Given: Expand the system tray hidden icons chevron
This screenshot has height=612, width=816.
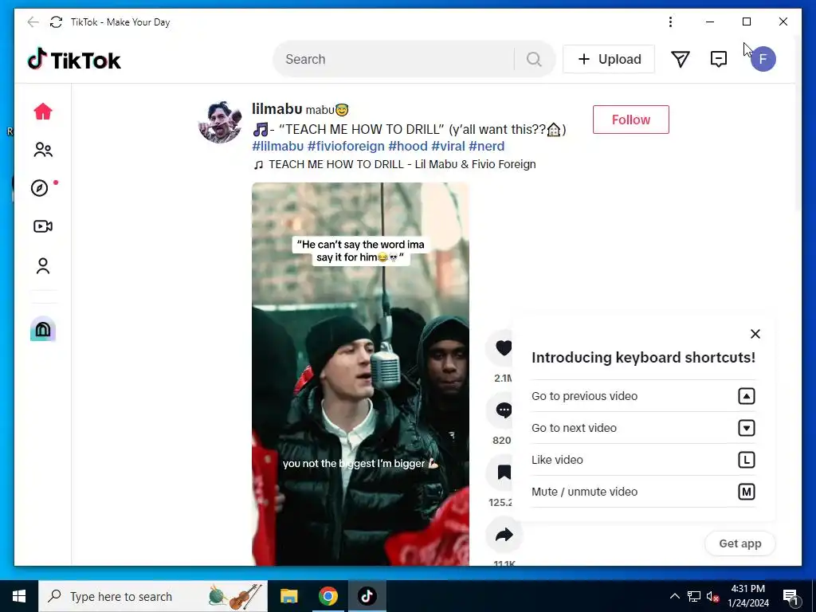Looking at the screenshot, I should tap(674, 596).
